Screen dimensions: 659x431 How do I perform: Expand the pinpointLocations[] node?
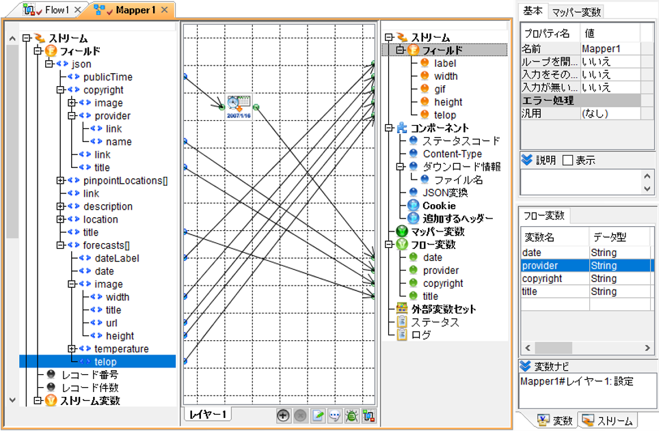(x=60, y=180)
